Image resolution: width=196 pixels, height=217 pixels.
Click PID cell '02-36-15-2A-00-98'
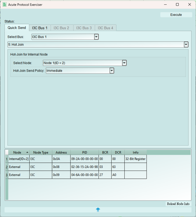pos(85,167)
